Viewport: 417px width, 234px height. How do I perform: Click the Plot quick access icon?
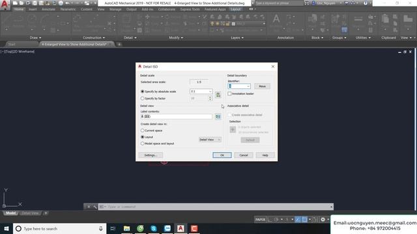61,3
